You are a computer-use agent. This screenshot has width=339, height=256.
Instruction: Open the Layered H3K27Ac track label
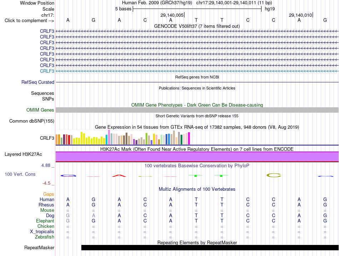pyautogui.click(x=23, y=154)
